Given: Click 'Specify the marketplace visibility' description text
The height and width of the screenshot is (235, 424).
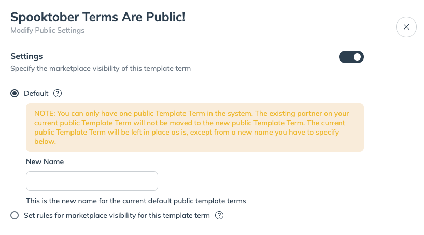Looking at the screenshot, I should [101, 68].
